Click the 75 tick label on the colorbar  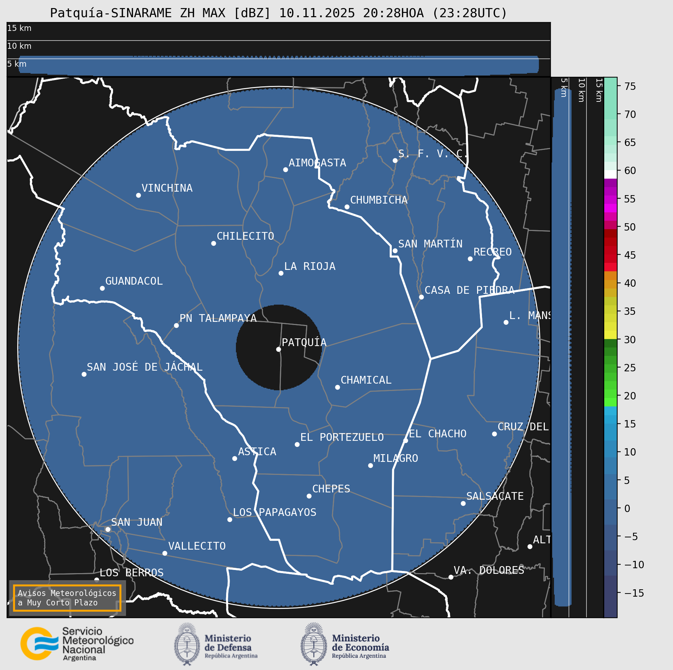tap(630, 86)
